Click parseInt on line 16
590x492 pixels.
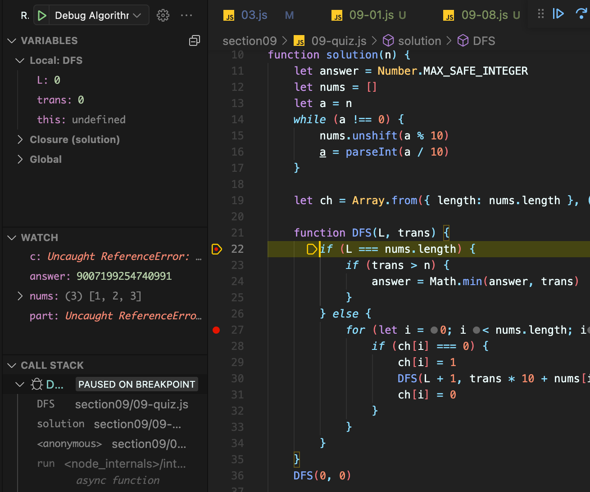point(372,152)
